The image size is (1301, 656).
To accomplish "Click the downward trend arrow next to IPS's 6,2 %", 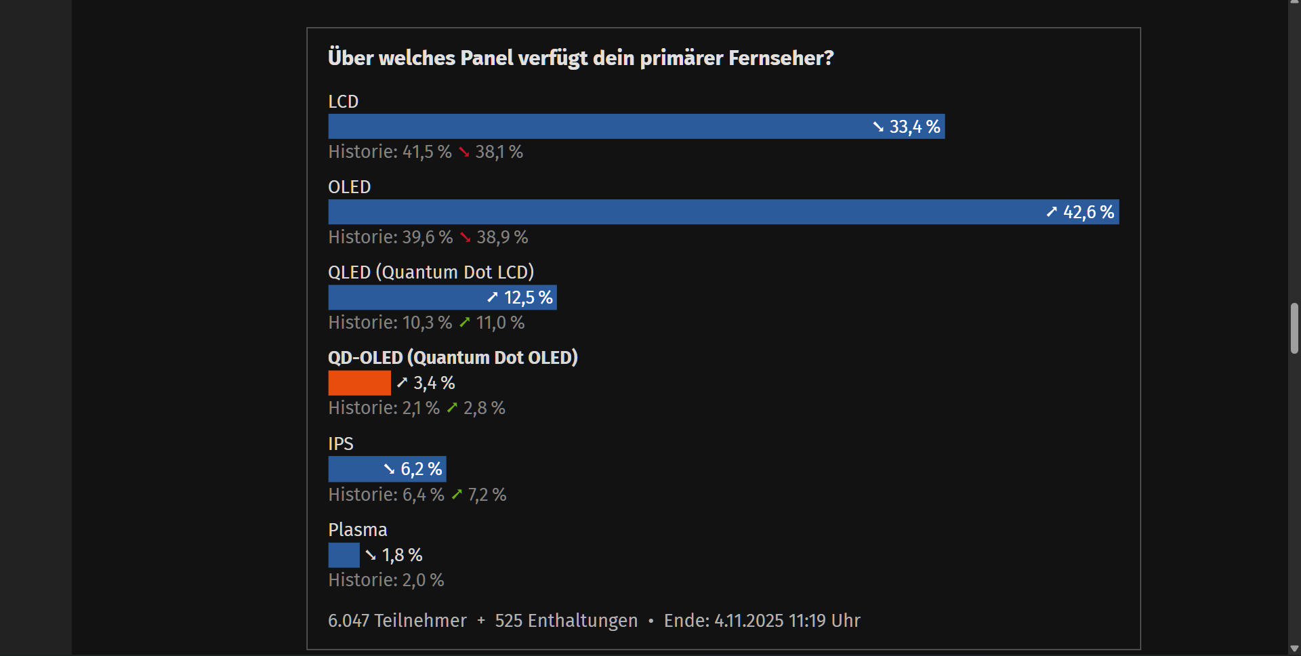I will (388, 469).
